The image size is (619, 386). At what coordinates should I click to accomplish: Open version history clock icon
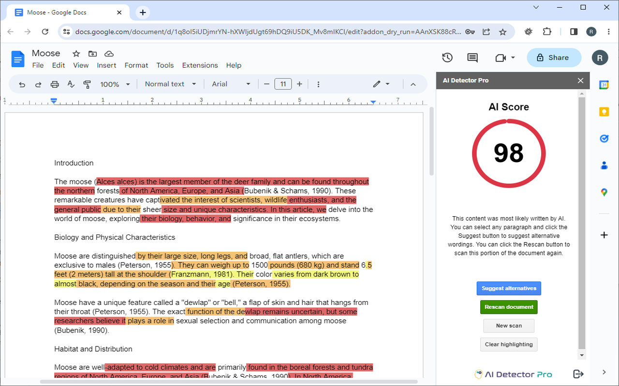[x=447, y=58]
